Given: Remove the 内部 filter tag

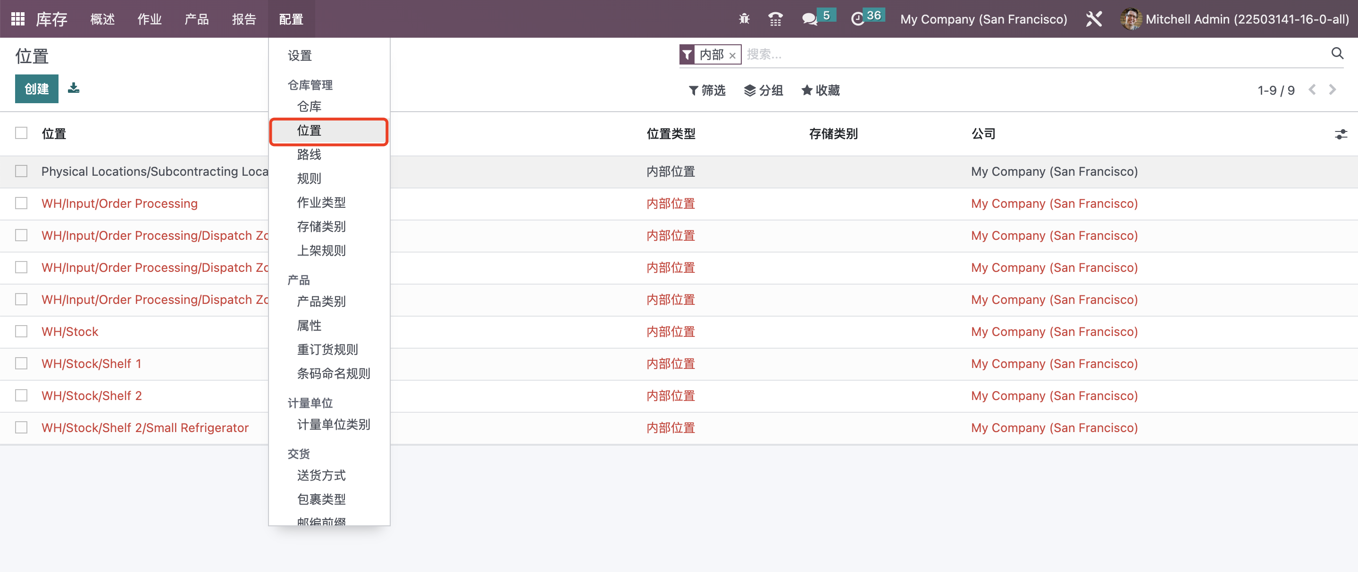Looking at the screenshot, I should pyautogui.click(x=732, y=55).
